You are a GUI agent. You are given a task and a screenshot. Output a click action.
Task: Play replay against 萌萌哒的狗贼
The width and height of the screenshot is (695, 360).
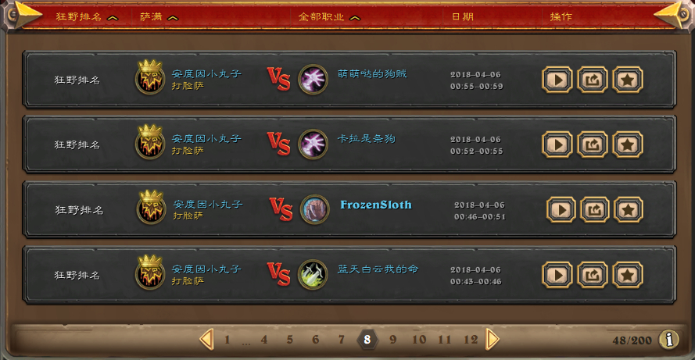(557, 80)
